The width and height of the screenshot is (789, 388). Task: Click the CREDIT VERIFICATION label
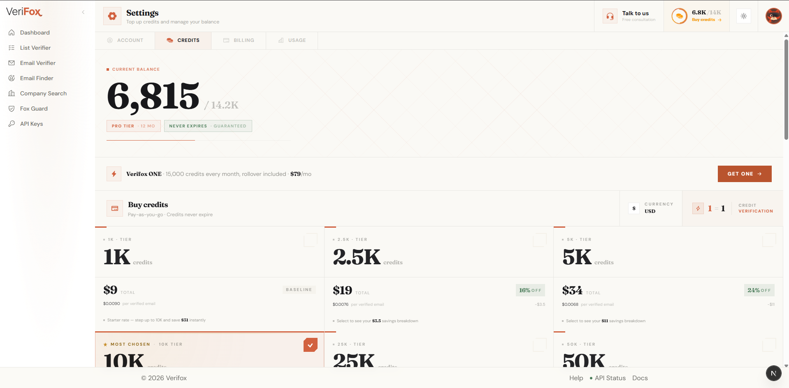click(756, 208)
